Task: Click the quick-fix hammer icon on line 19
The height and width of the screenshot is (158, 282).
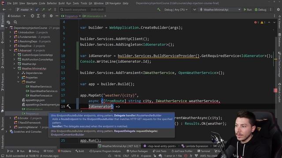Action: coord(69,106)
